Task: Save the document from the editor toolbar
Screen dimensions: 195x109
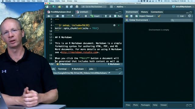Action: coord(63,16)
